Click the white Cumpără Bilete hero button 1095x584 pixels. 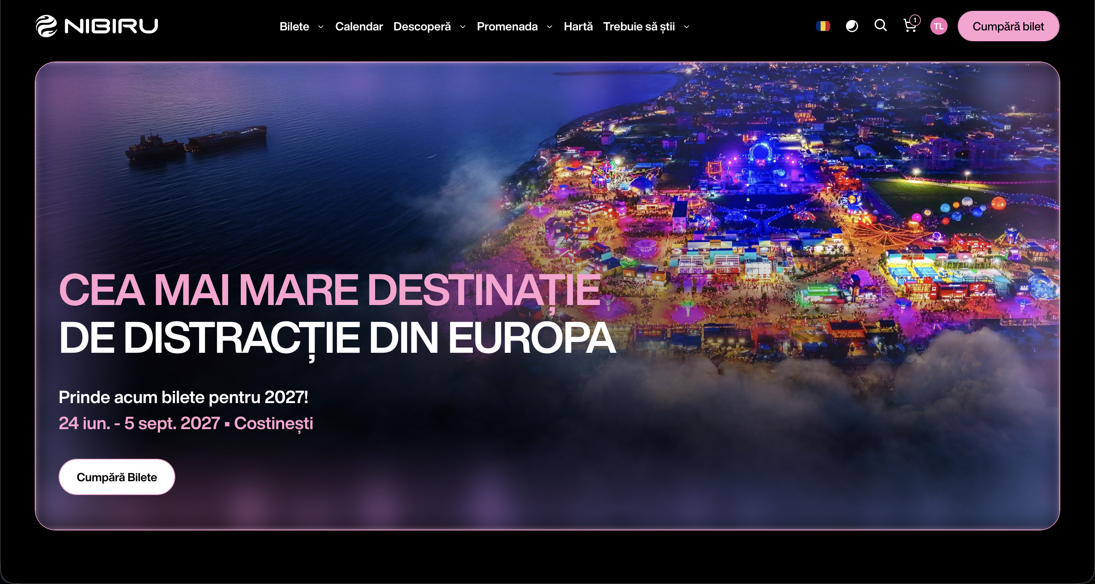117,477
